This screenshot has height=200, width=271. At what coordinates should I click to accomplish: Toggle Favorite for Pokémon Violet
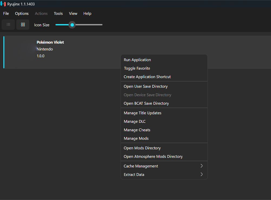click(x=137, y=68)
